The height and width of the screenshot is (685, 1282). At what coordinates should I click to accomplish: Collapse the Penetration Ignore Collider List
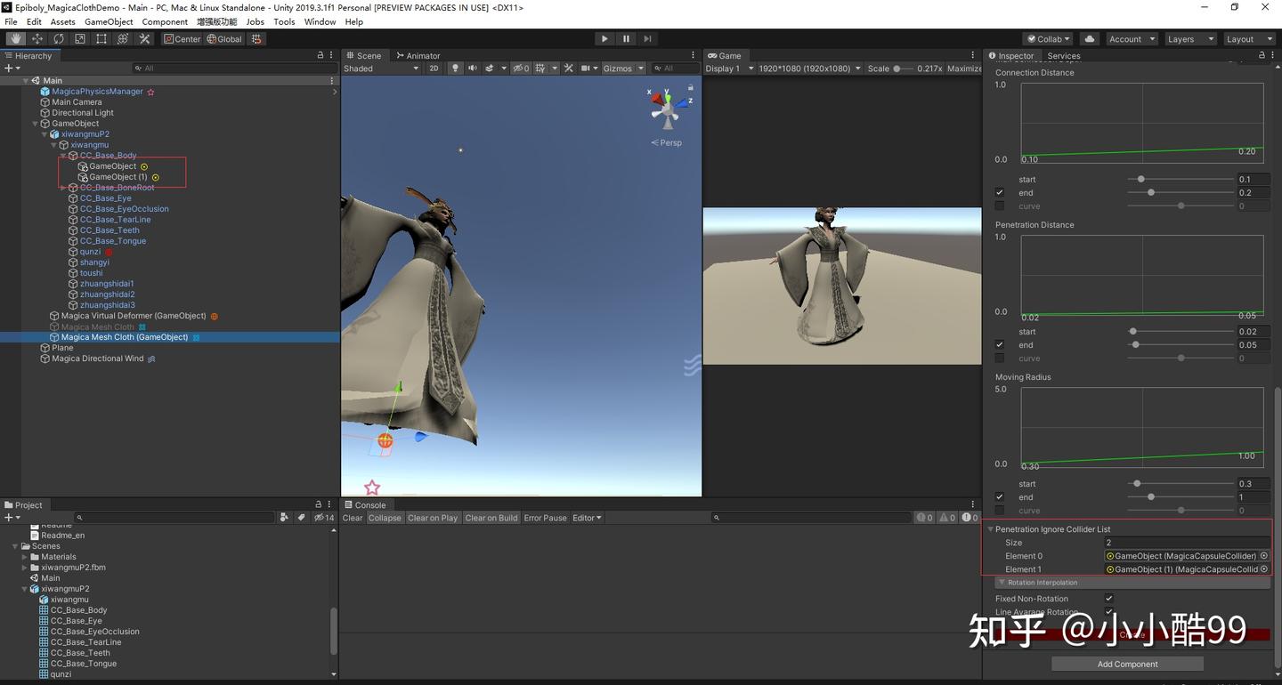pos(991,528)
